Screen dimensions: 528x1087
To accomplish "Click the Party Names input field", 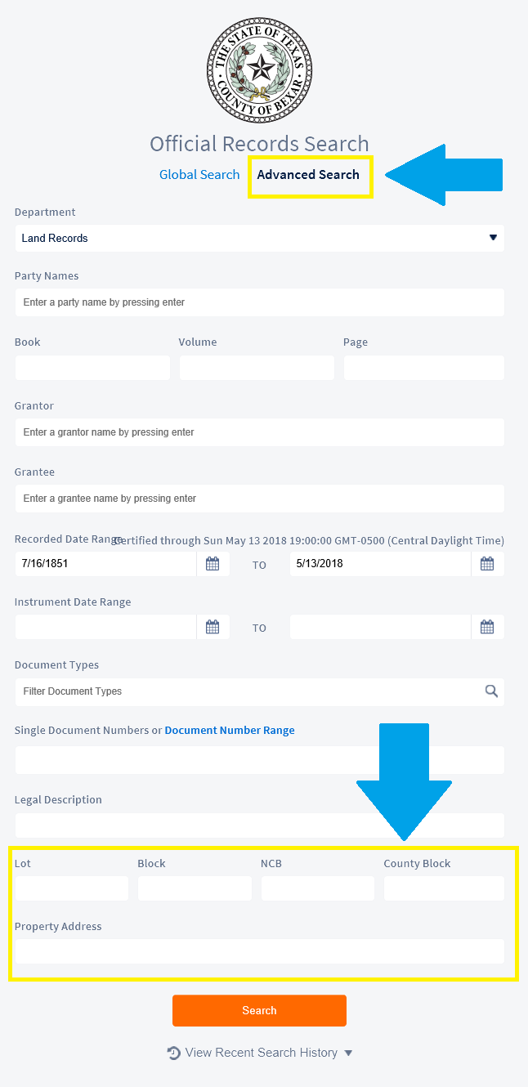I will pyautogui.click(x=259, y=302).
